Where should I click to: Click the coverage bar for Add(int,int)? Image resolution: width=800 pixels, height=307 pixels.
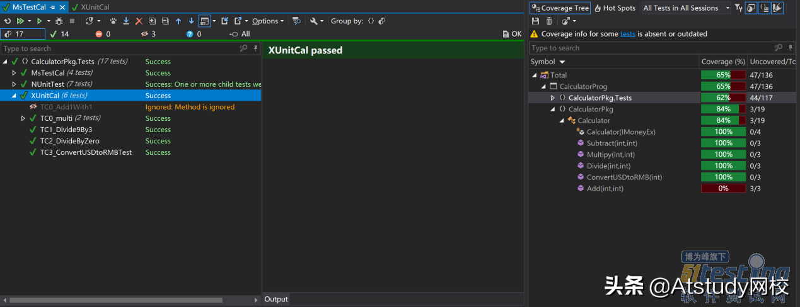pyautogui.click(x=723, y=188)
